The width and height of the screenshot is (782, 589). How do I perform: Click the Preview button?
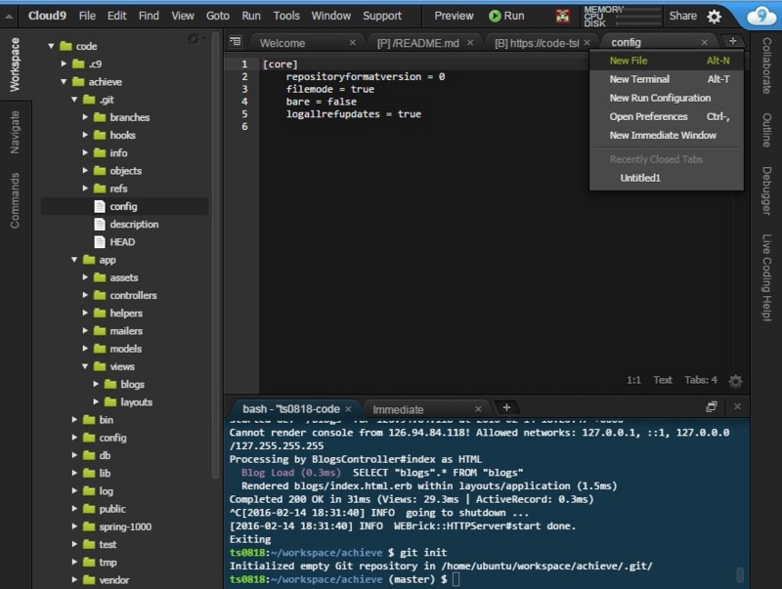coord(454,16)
